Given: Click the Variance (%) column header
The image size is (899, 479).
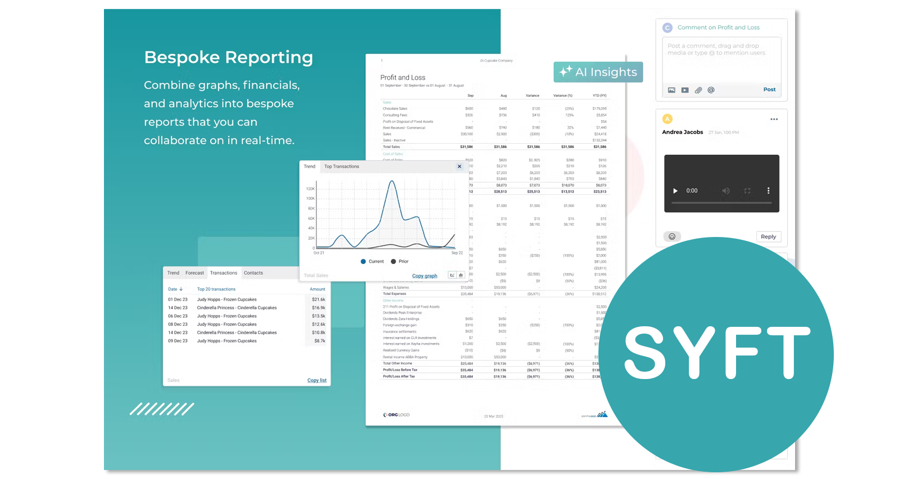Looking at the screenshot, I should pyautogui.click(x=563, y=95).
